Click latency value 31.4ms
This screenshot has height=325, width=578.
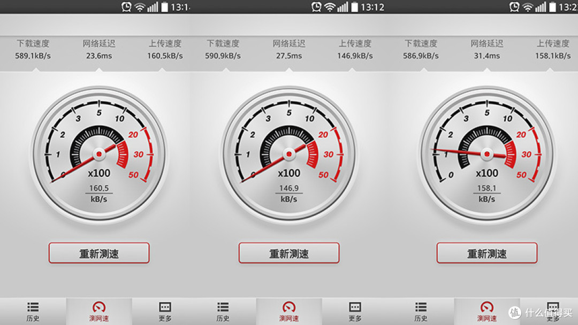point(487,56)
